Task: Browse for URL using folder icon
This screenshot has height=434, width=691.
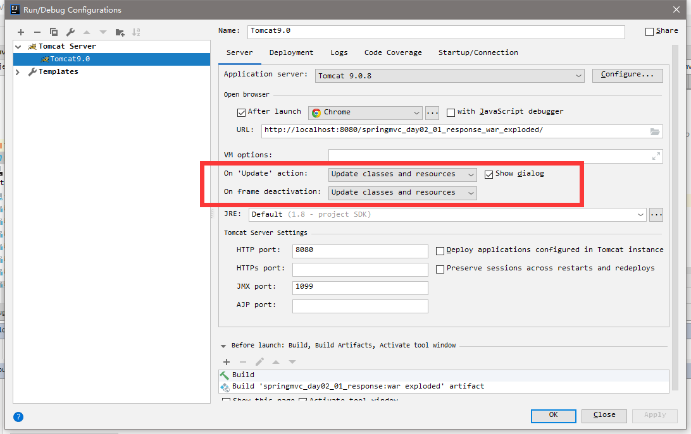Action: click(x=655, y=131)
